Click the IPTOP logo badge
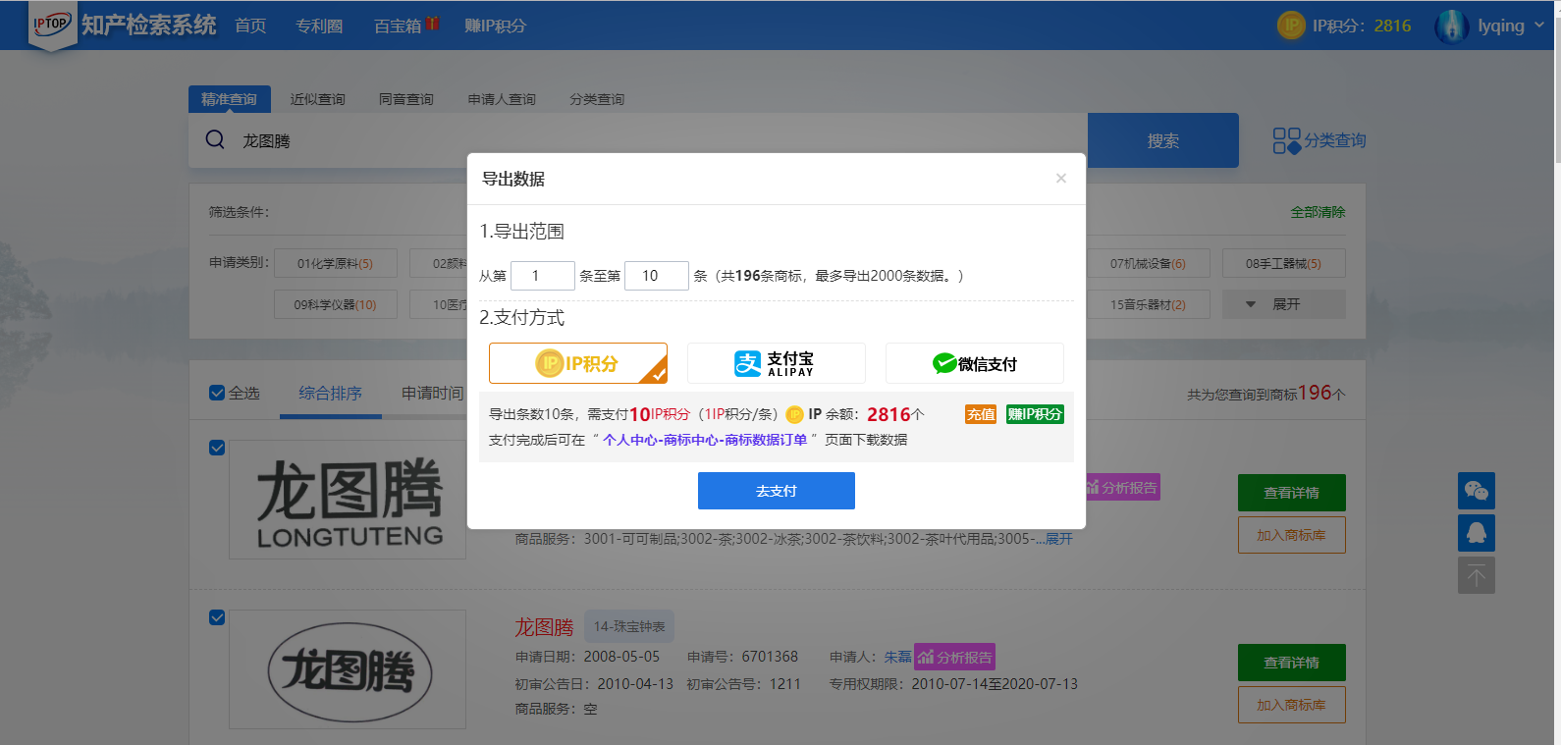This screenshot has width=1561, height=745. [x=51, y=24]
